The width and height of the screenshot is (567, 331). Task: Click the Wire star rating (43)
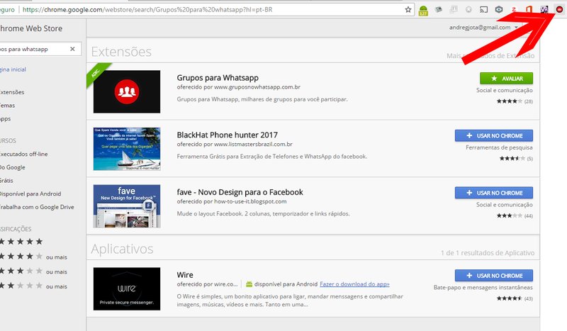pyautogui.click(x=515, y=299)
